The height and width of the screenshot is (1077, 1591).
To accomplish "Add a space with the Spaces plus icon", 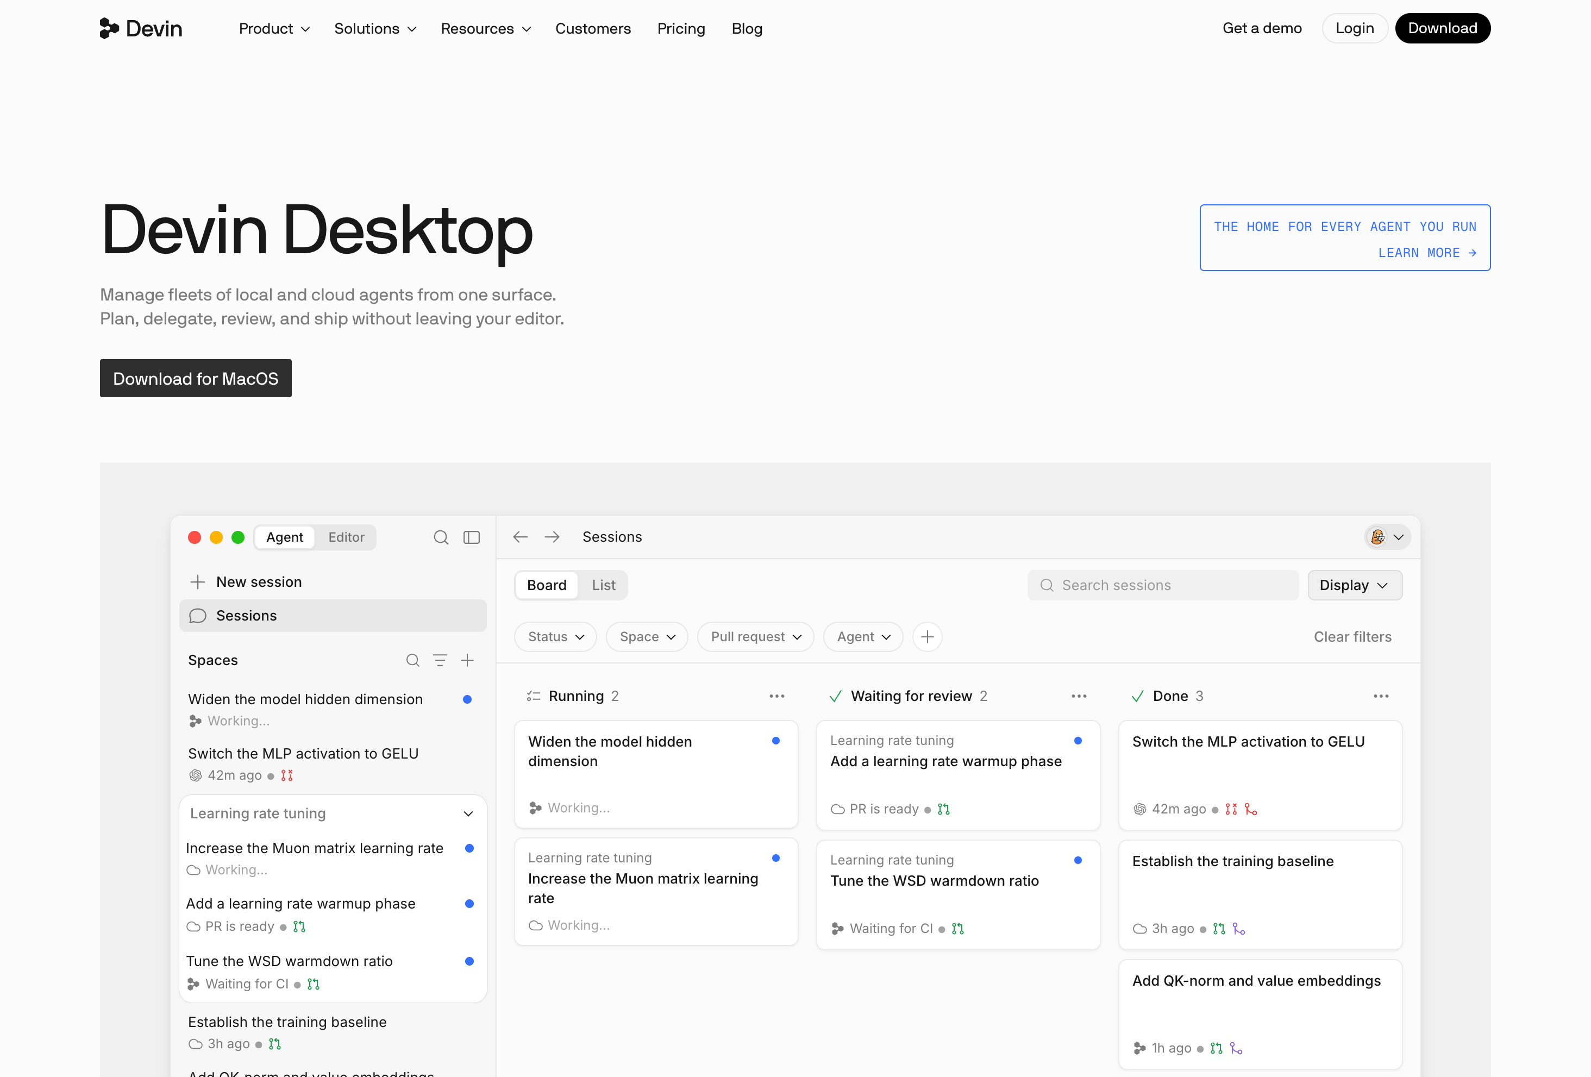I will click(468, 660).
